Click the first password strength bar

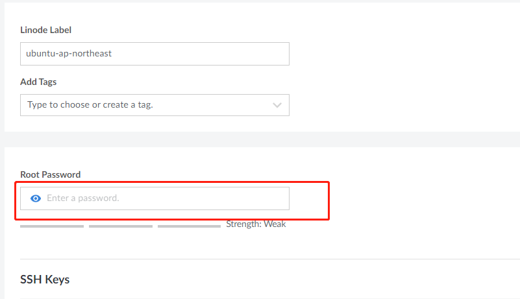click(x=52, y=226)
